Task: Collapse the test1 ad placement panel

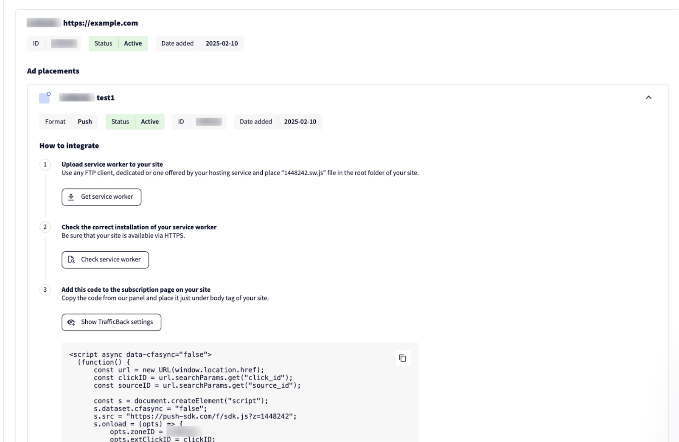Action: [648, 98]
